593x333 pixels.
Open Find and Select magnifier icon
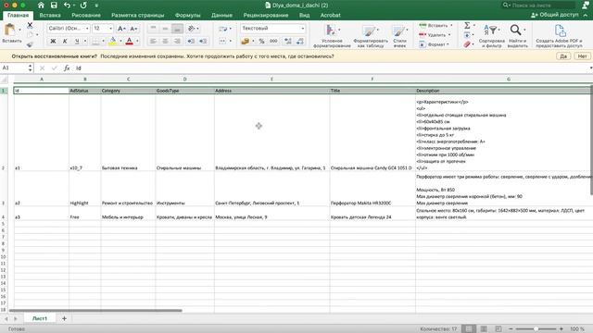[517, 36]
